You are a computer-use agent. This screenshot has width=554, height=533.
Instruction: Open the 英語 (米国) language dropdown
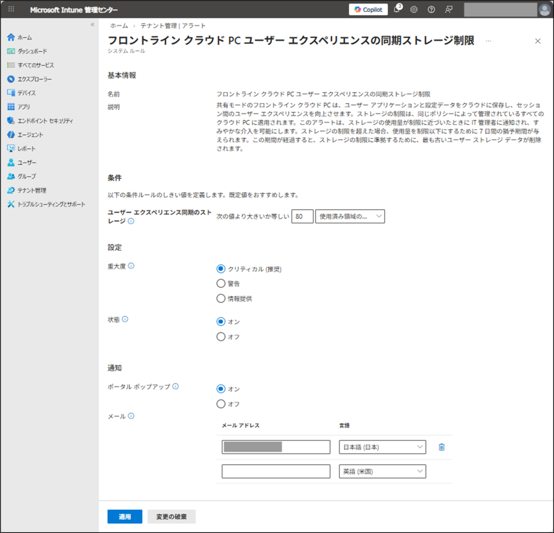[382, 472]
